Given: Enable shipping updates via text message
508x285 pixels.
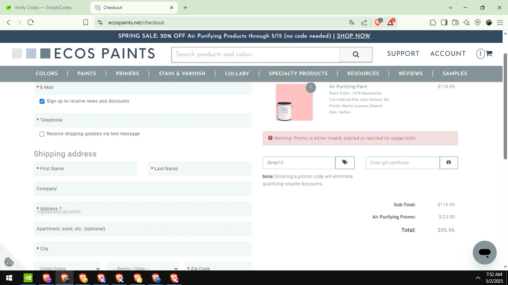Looking at the screenshot, I should click(42, 134).
